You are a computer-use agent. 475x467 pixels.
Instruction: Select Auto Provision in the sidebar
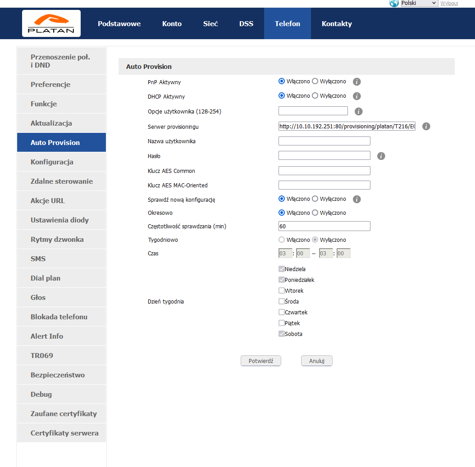point(61,142)
